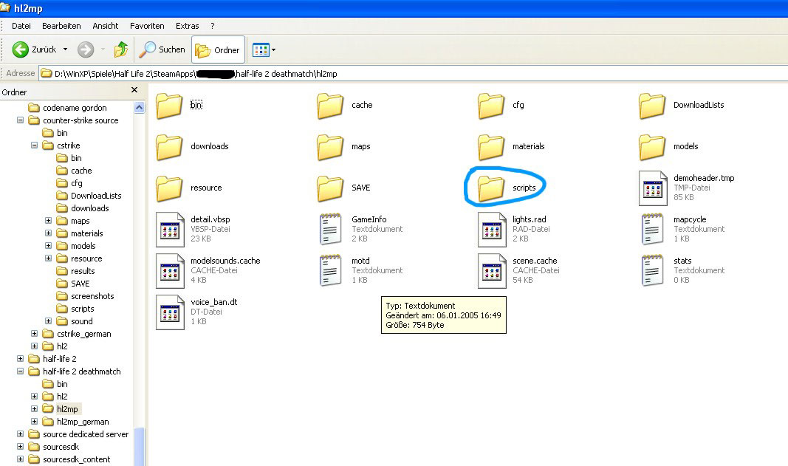Image resolution: width=788 pixels, height=466 pixels.
Task: Select the resource folder icon in file view
Action: click(x=169, y=188)
